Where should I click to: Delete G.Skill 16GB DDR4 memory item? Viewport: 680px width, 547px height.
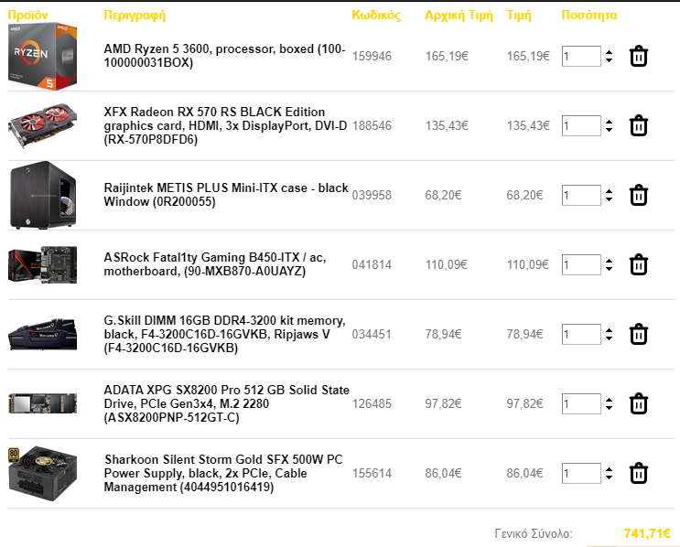point(639,334)
